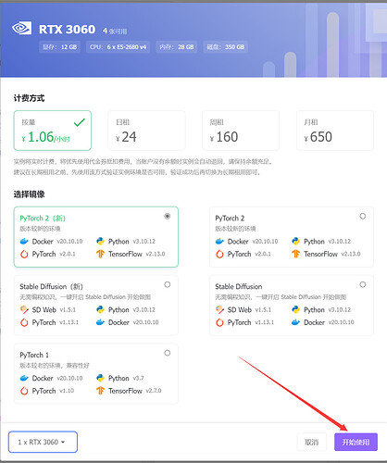Screen dimensions: 387x463
Task: Click the Docker icon in PyTorch 2 (新) card
Action: 24,242
